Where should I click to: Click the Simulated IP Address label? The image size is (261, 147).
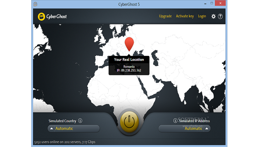(194, 121)
